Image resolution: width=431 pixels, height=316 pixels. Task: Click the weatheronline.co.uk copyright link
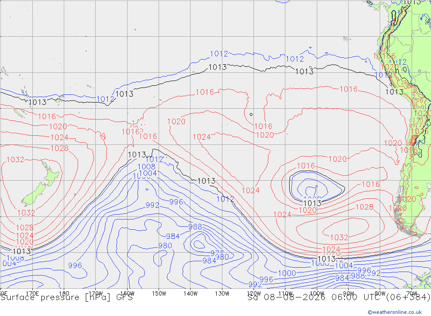click(x=395, y=312)
